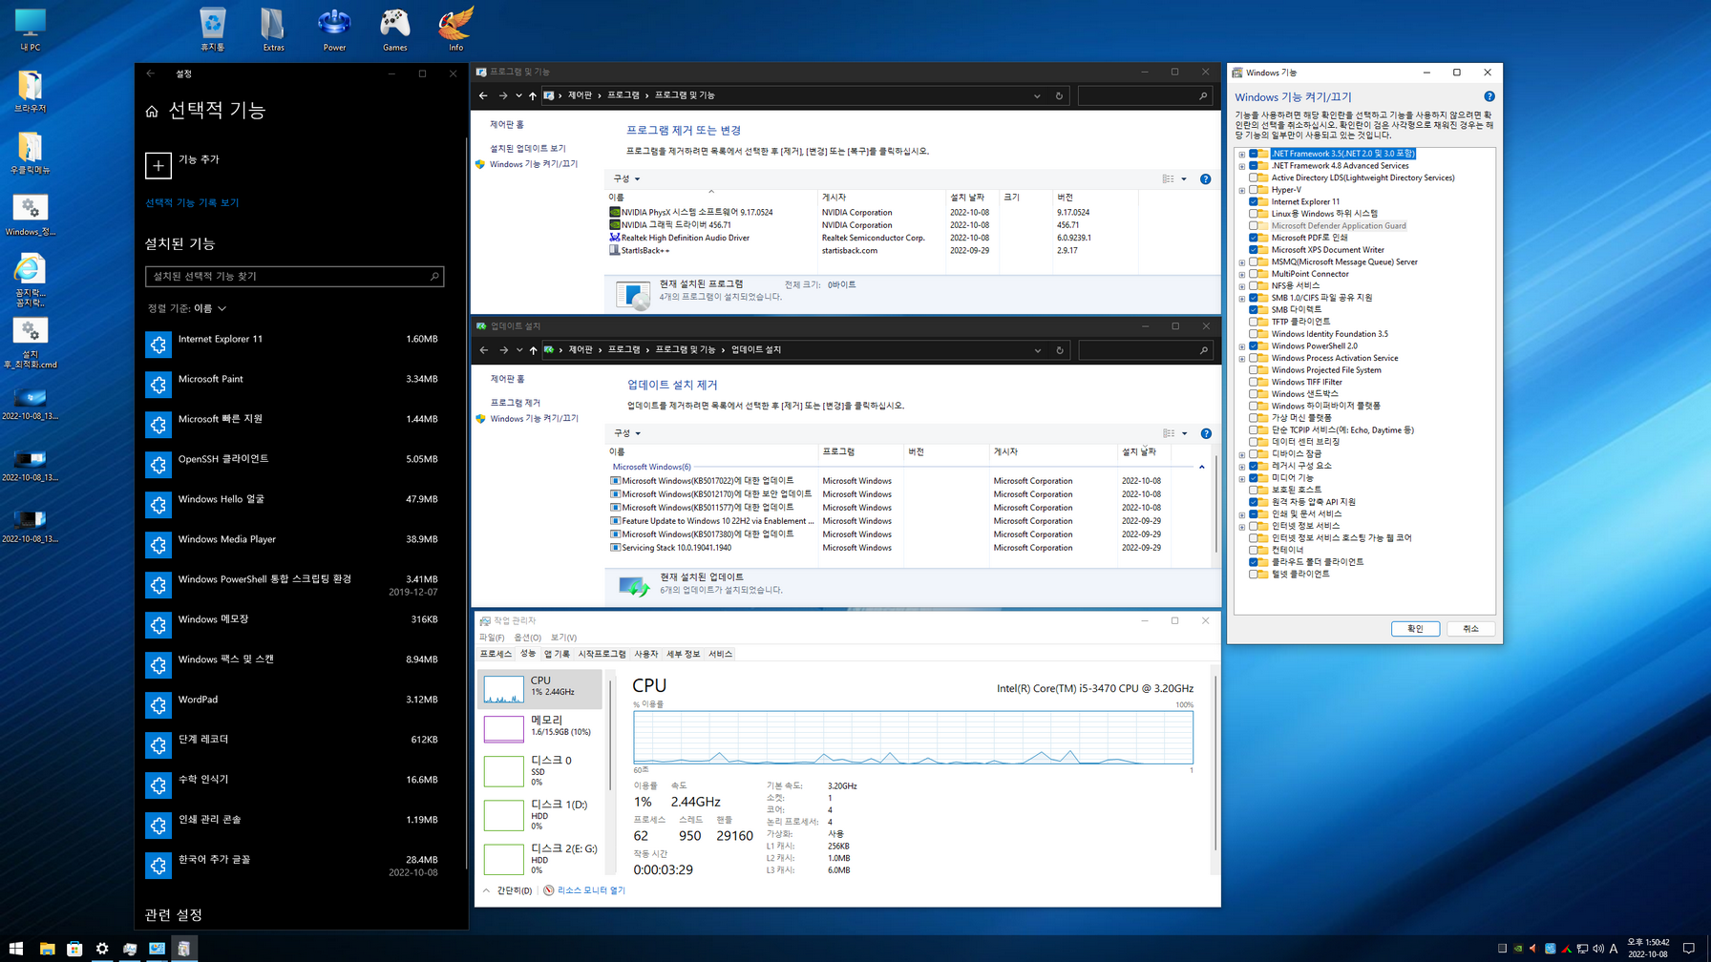Uncheck Internet Explorer 11 in Windows 기능
Screen dimensions: 1711x962
tap(1254, 201)
